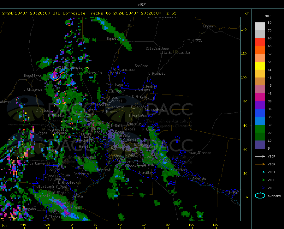Click the 'E_1-736' map label

[x=195, y=41]
